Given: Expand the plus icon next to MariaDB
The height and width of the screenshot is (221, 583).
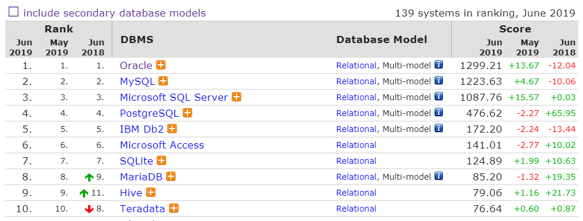Looking at the screenshot, I should 171,176.
